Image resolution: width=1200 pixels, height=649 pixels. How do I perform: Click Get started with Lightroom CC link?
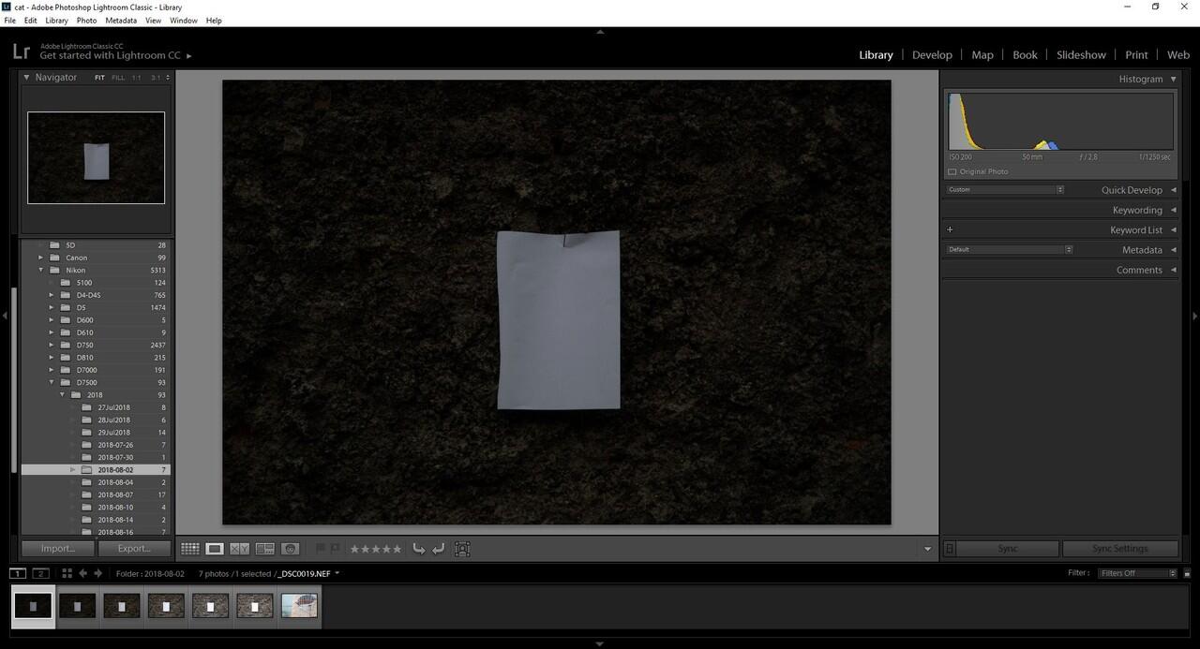pos(110,56)
